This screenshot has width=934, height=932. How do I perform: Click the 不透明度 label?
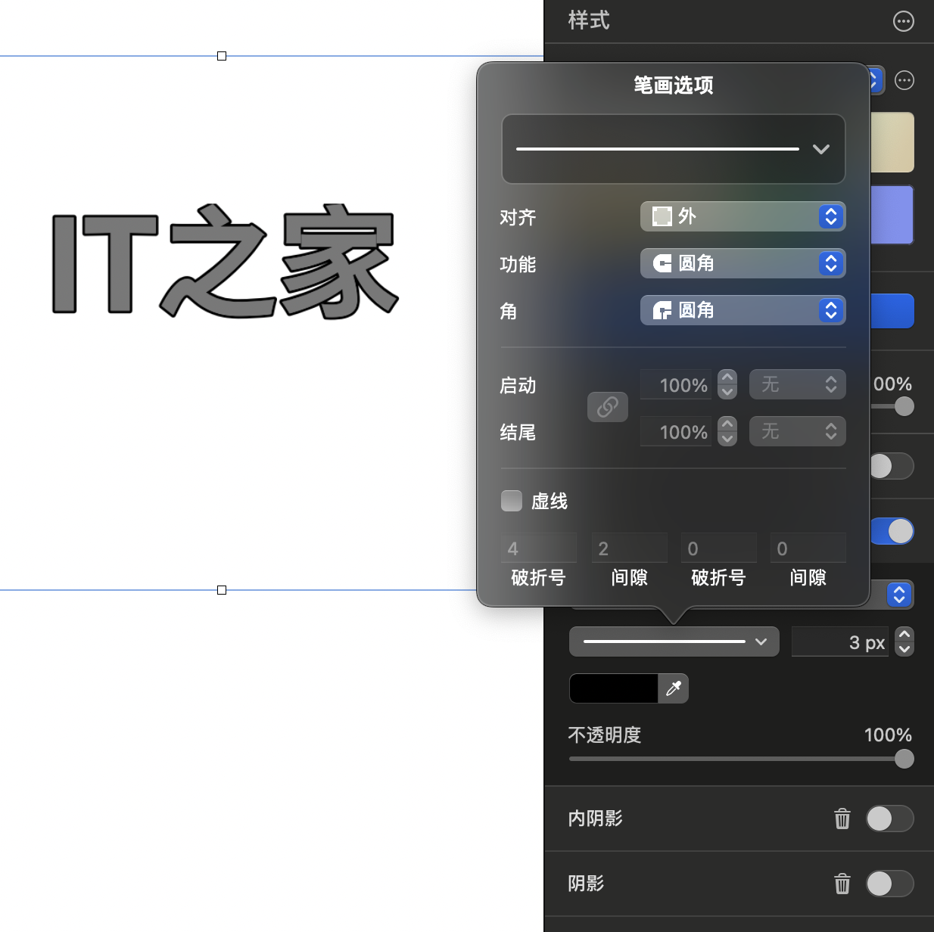(x=605, y=735)
